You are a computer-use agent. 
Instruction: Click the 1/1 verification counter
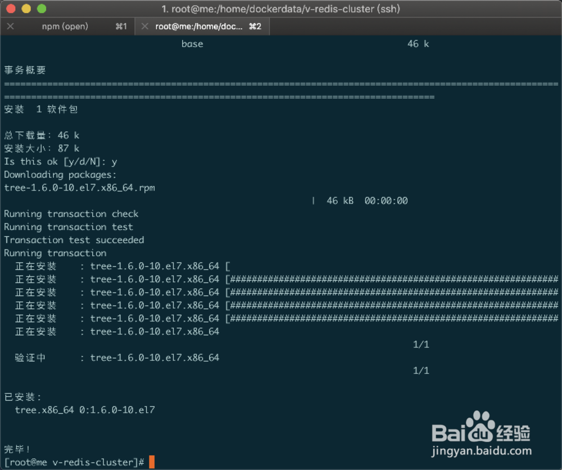(x=421, y=370)
